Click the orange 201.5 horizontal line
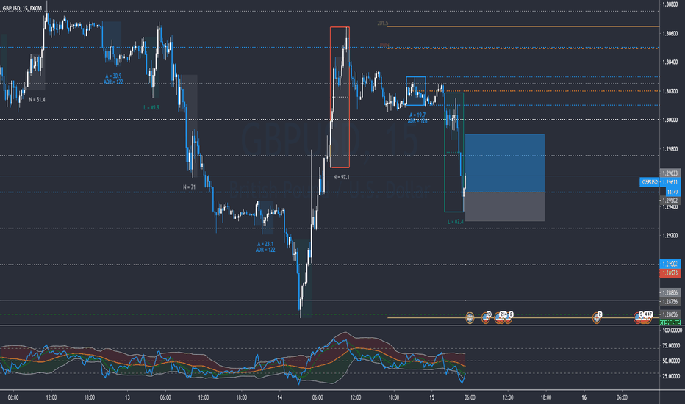Image resolution: width=685 pixels, height=404 pixels. tap(523, 26)
